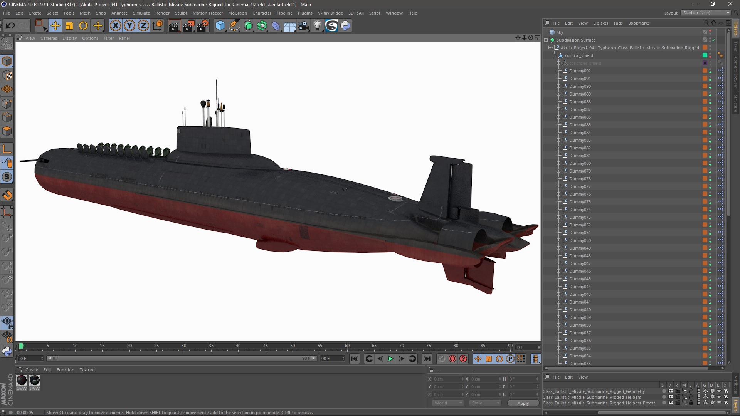Select the Sky object

[560, 32]
